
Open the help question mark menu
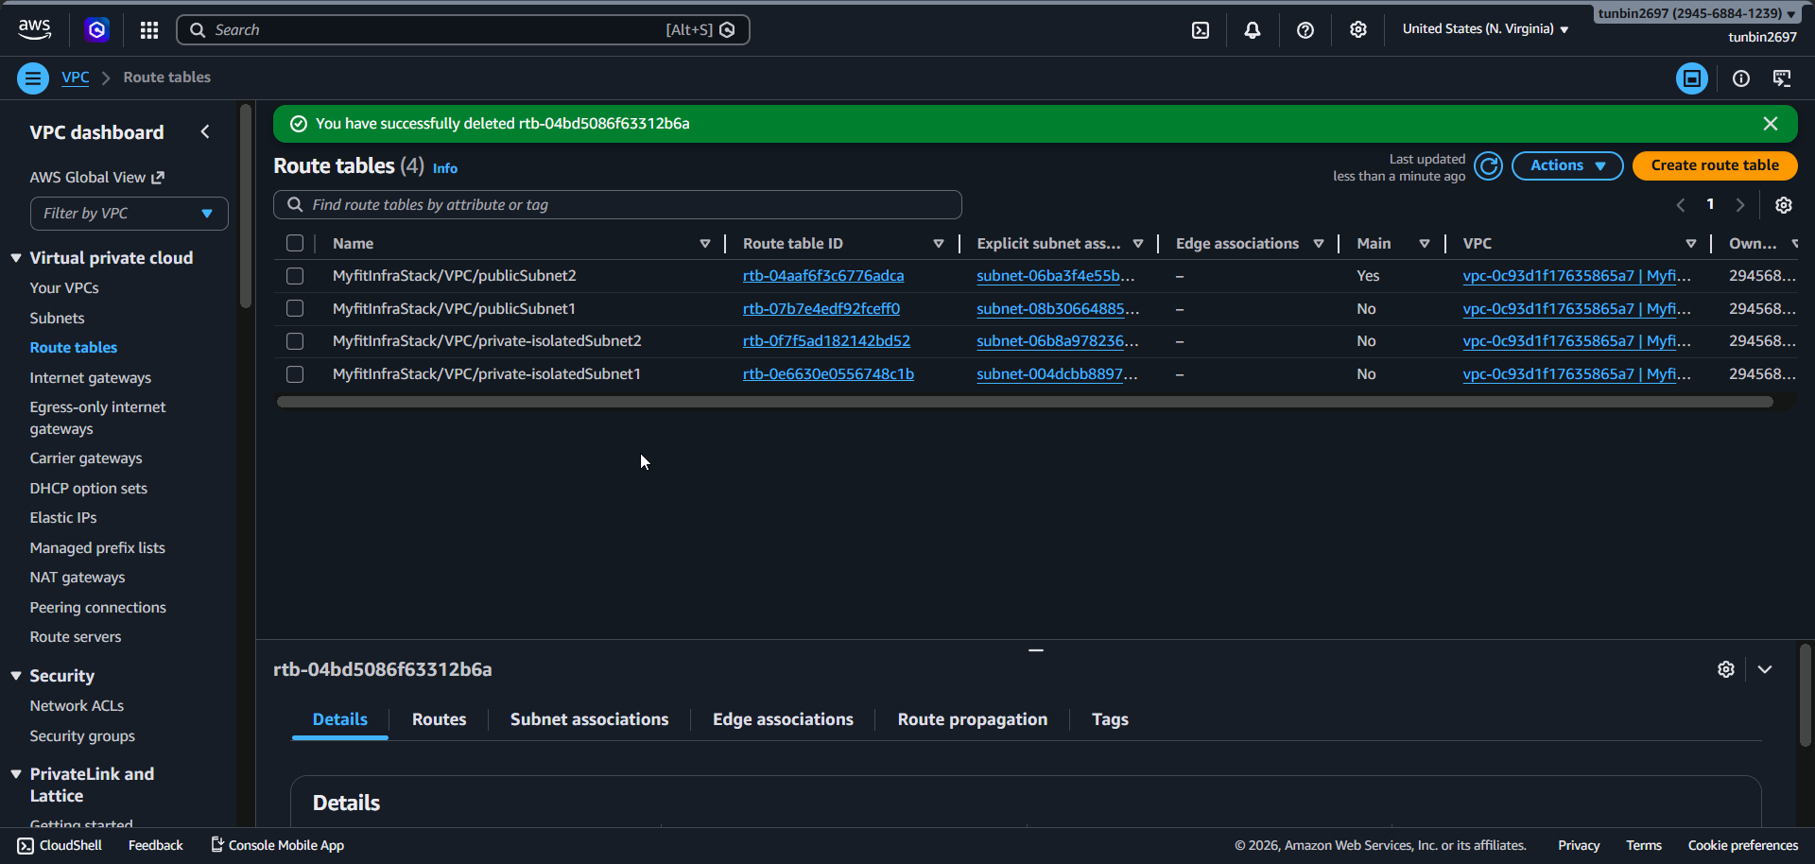click(1305, 30)
